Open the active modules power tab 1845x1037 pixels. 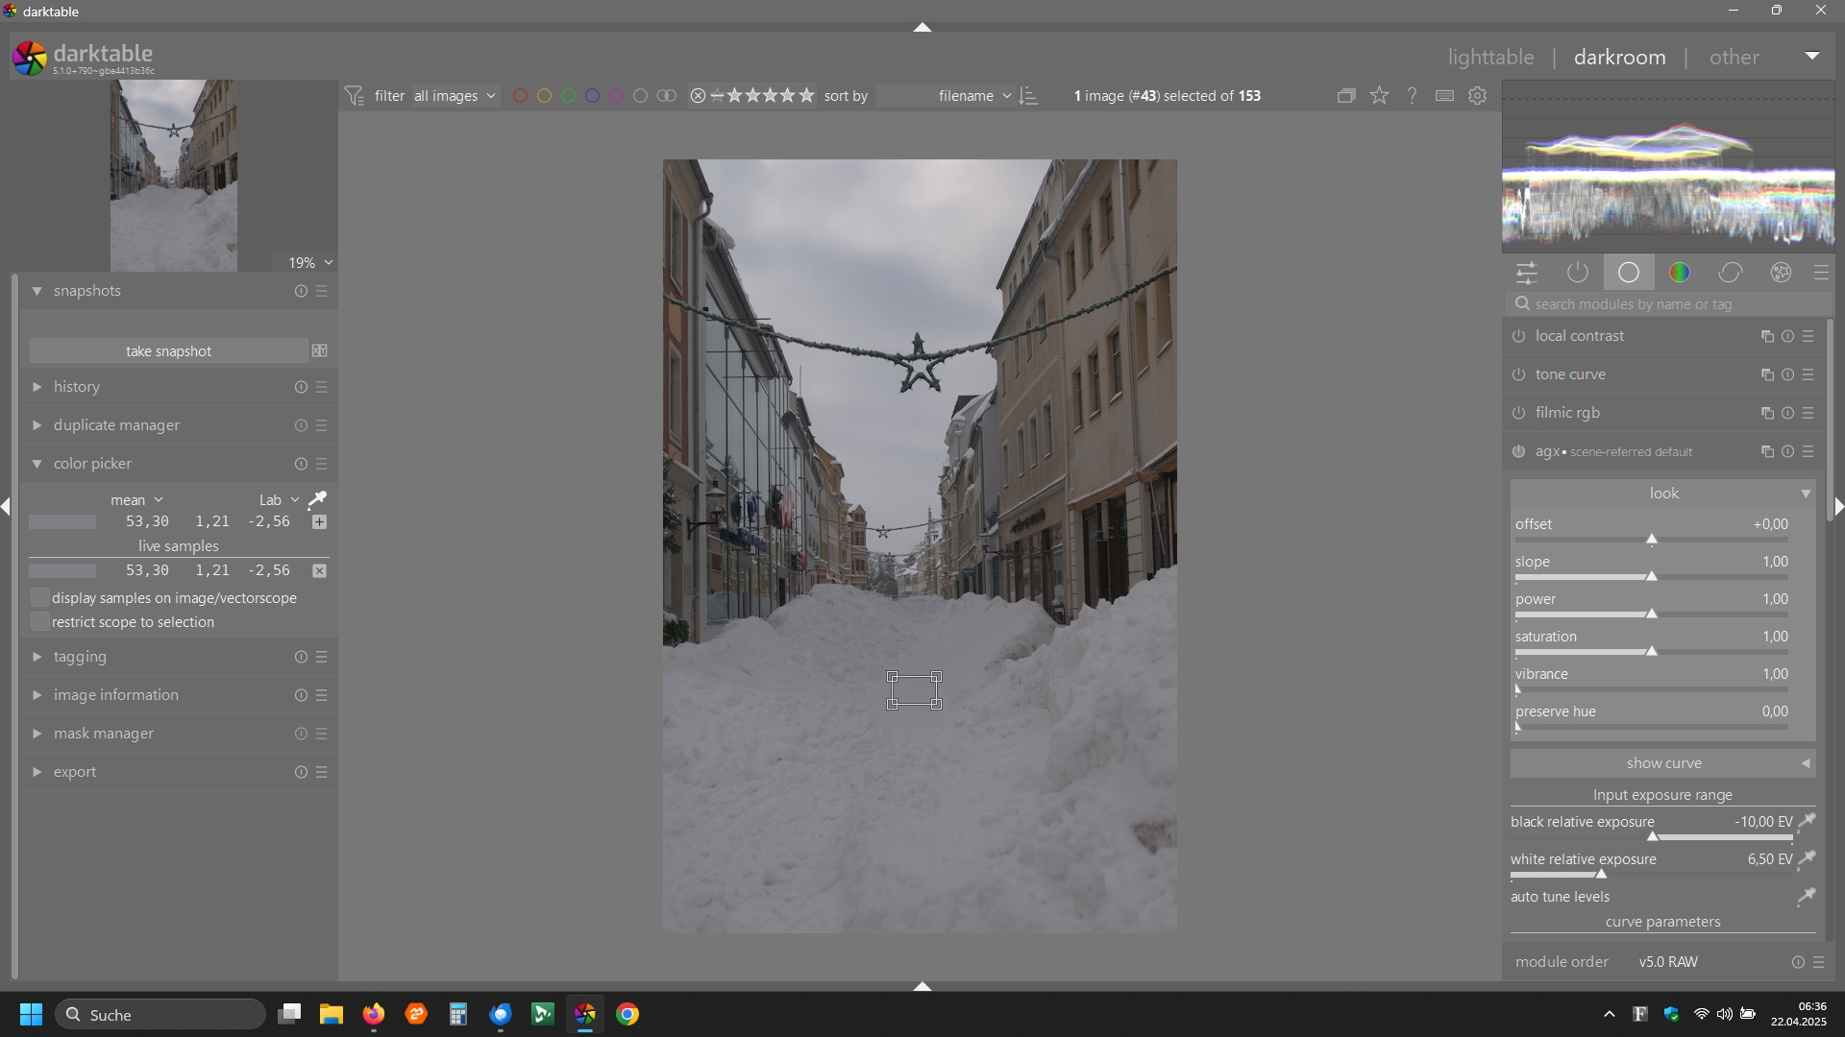point(1578,274)
